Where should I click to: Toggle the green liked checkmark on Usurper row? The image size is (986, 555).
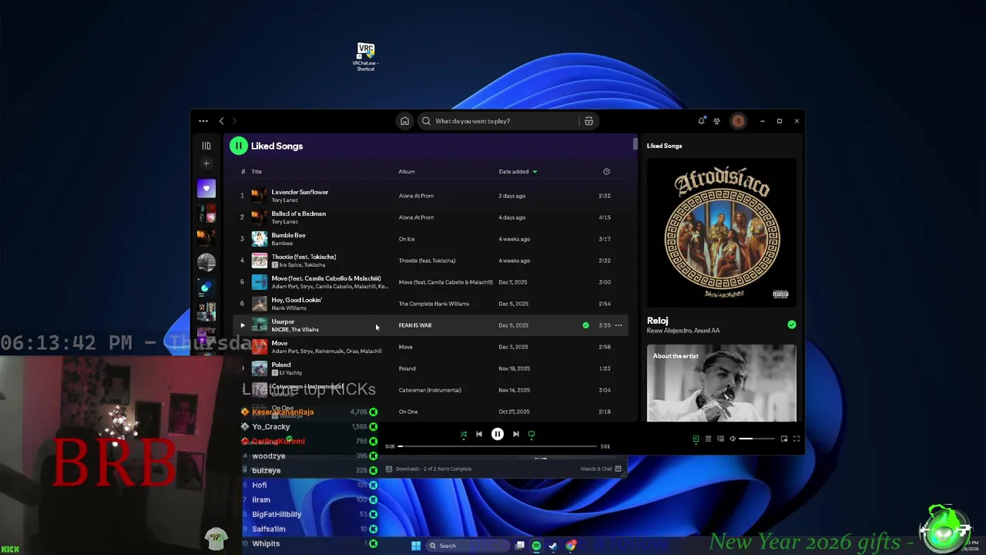pyautogui.click(x=585, y=325)
